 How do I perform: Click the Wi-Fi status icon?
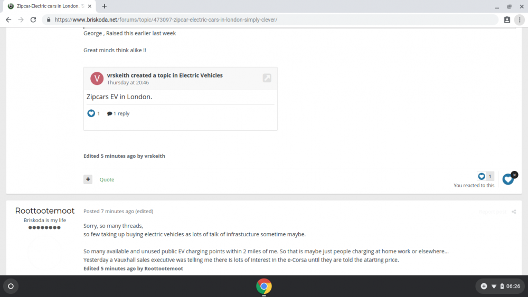point(494,286)
